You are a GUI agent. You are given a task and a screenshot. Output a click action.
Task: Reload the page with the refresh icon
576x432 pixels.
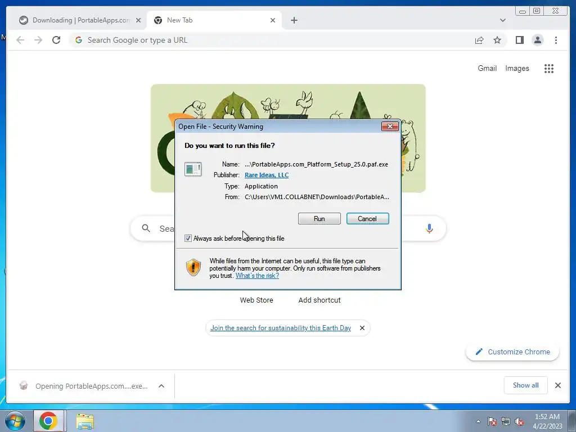(56, 40)
